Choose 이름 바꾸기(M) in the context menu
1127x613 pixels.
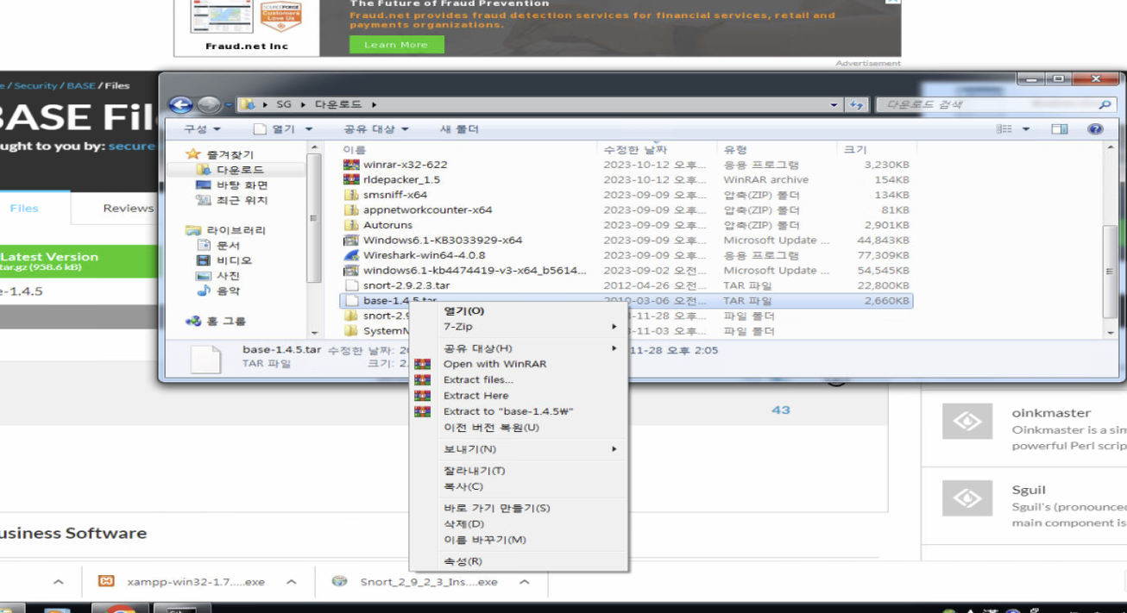pos(485,540)
